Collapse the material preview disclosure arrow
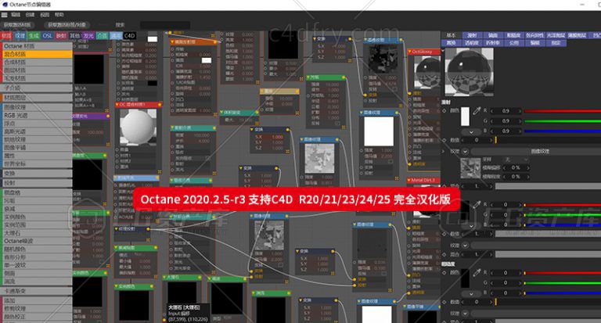 pos(443,51)
